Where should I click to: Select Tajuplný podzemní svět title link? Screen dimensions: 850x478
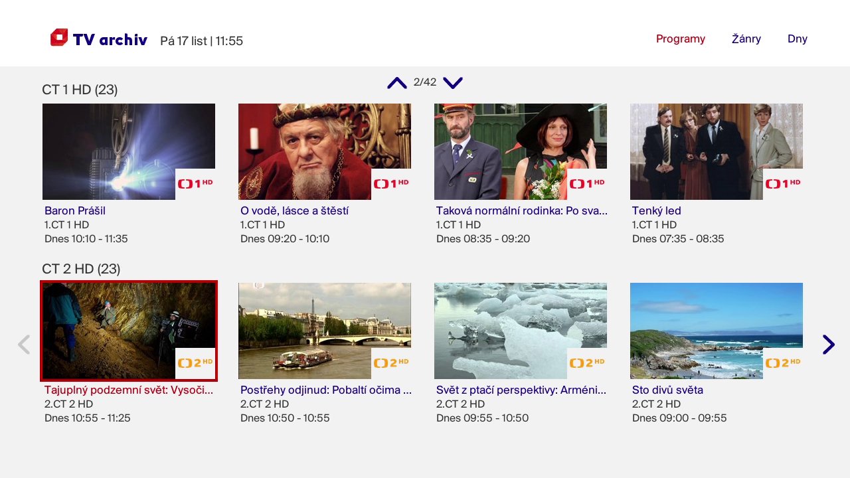tap(129, 390)
